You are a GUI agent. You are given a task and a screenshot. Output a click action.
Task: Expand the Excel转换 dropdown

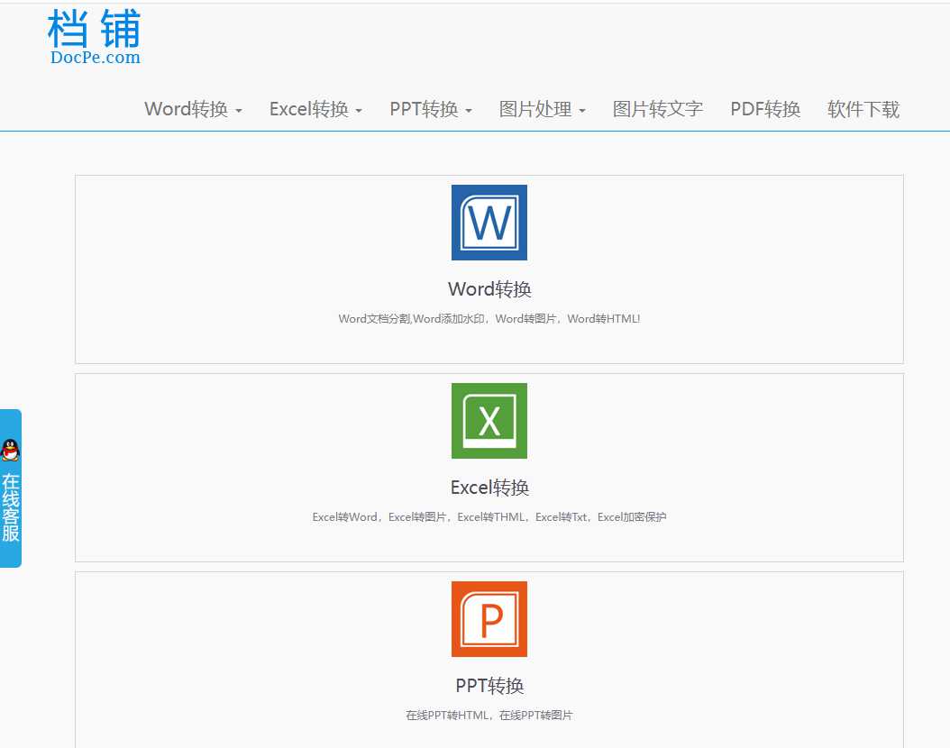(315, 108)
